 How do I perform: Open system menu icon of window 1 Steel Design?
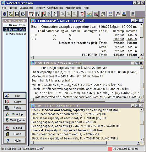pyautogui.click(x=33, y=21)
